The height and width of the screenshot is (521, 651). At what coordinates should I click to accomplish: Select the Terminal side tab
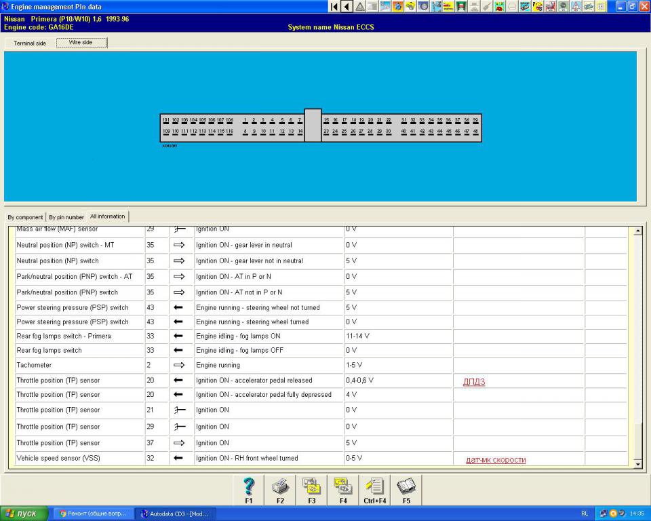click(30, 43)
